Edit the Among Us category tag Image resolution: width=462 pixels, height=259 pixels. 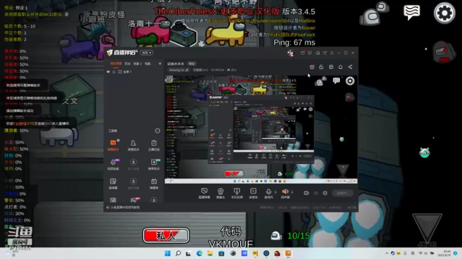tap(178, 70)
